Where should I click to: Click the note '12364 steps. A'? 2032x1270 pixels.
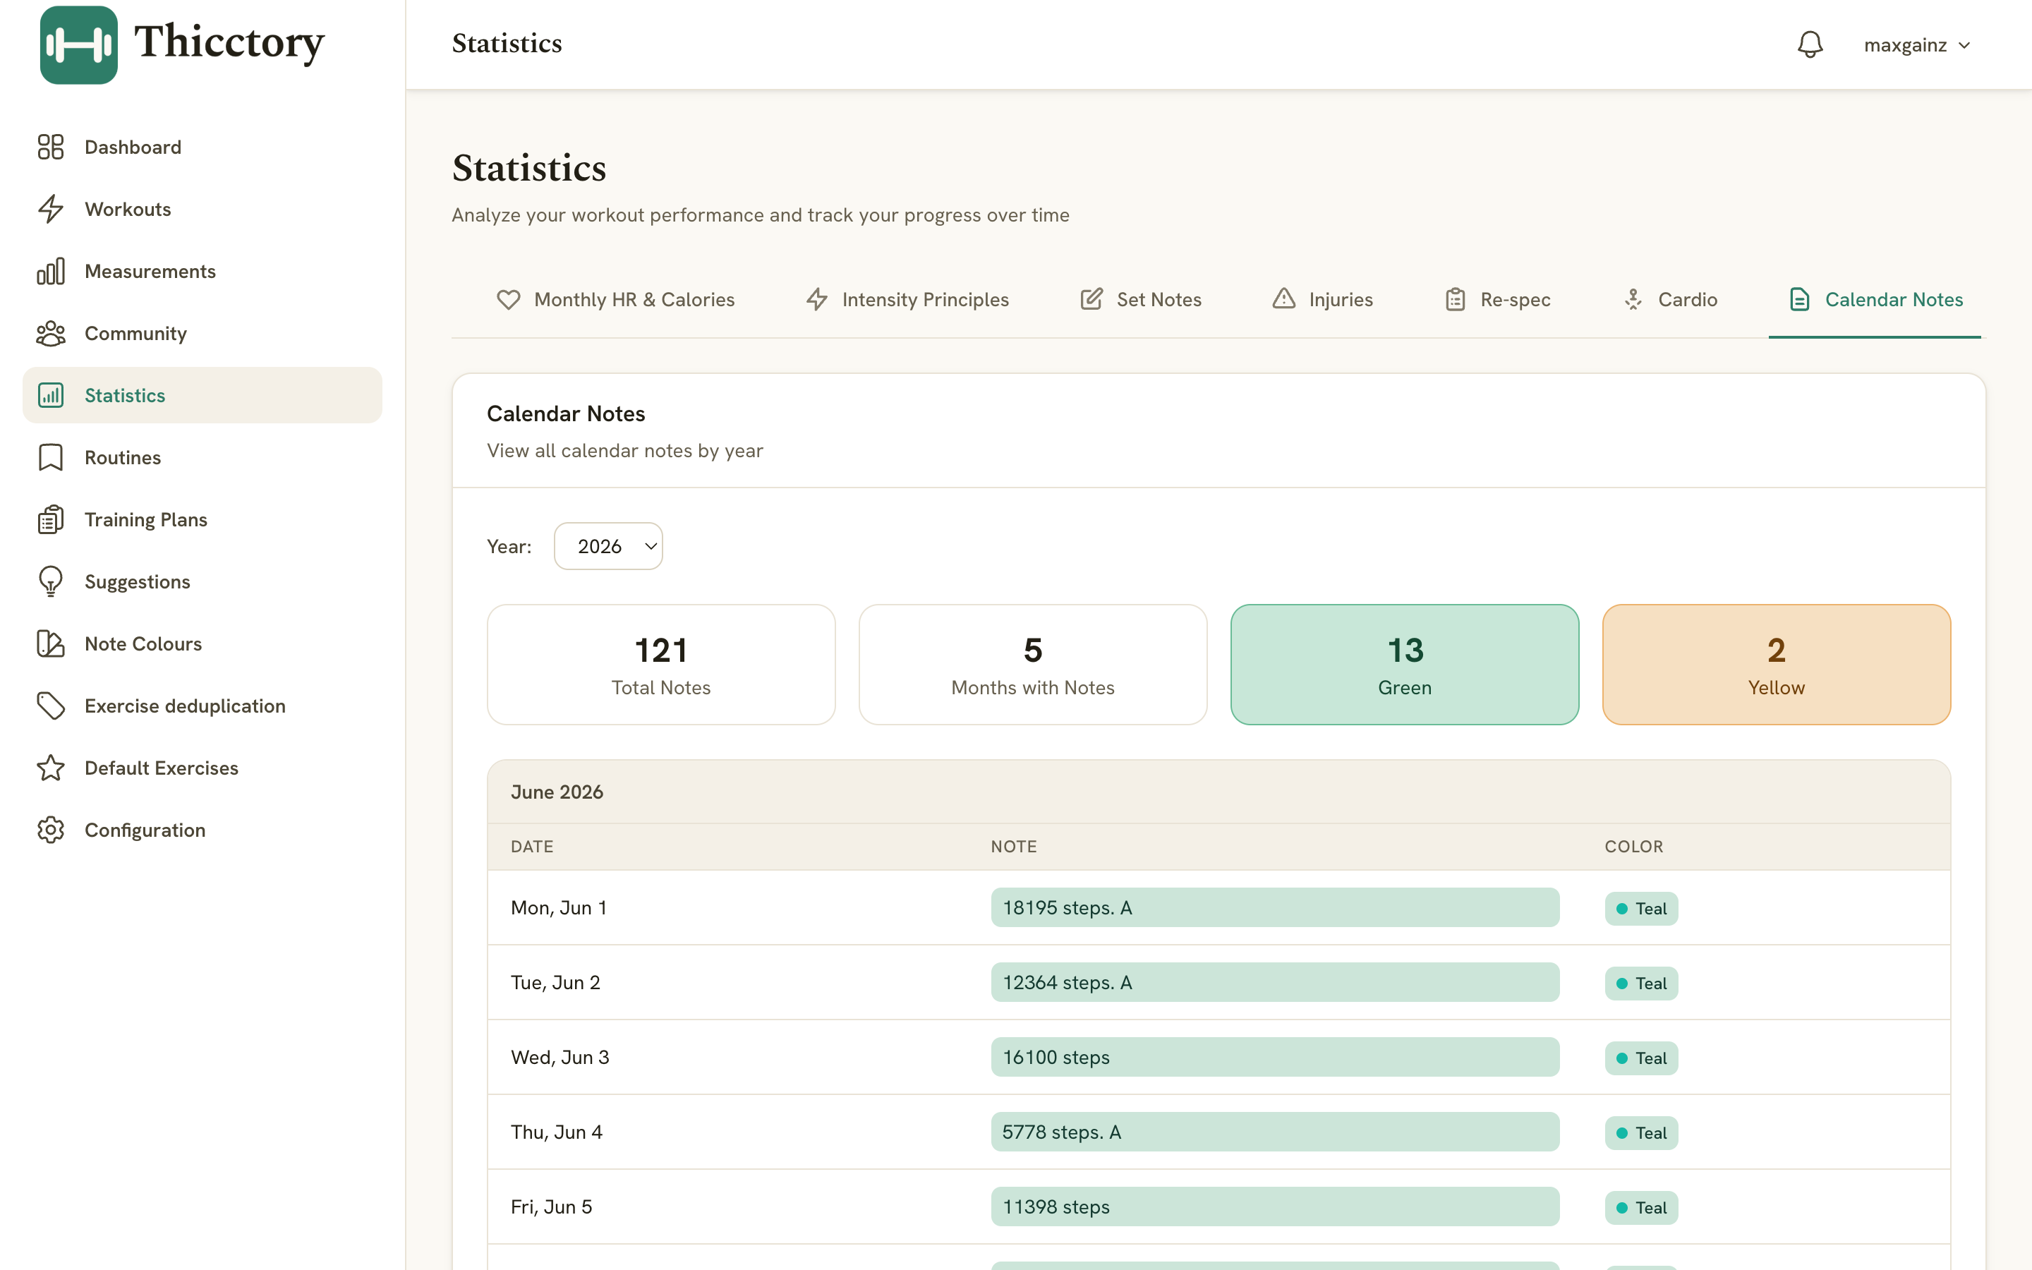pyautogui.click(x=1275, y=983)
